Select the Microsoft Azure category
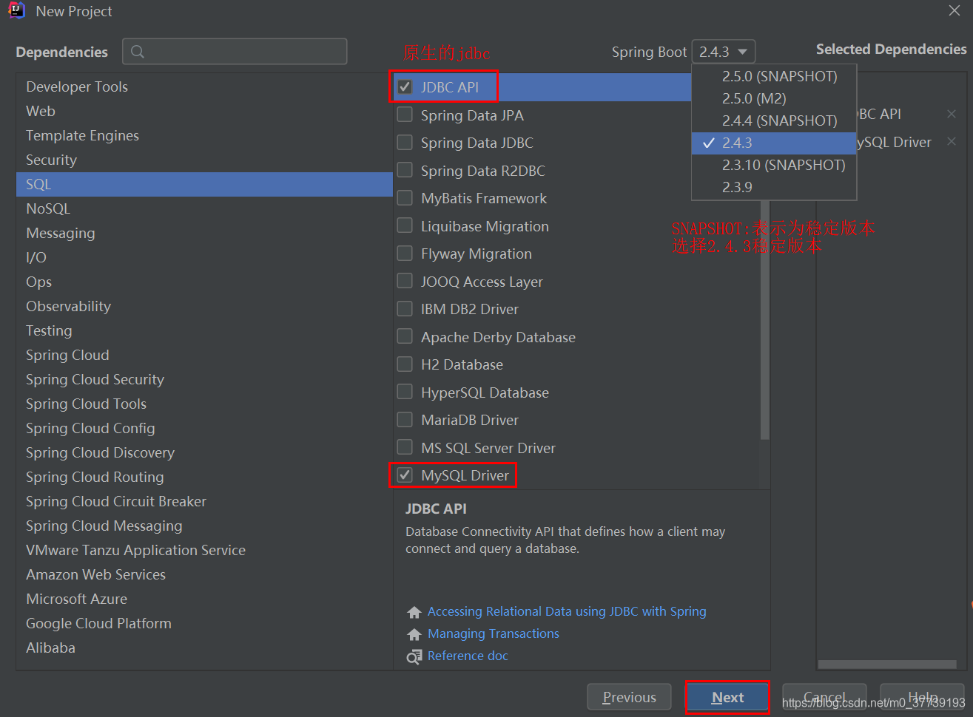Screen dimensions: 973x717 pyautogui.click(x=204, y=599)
